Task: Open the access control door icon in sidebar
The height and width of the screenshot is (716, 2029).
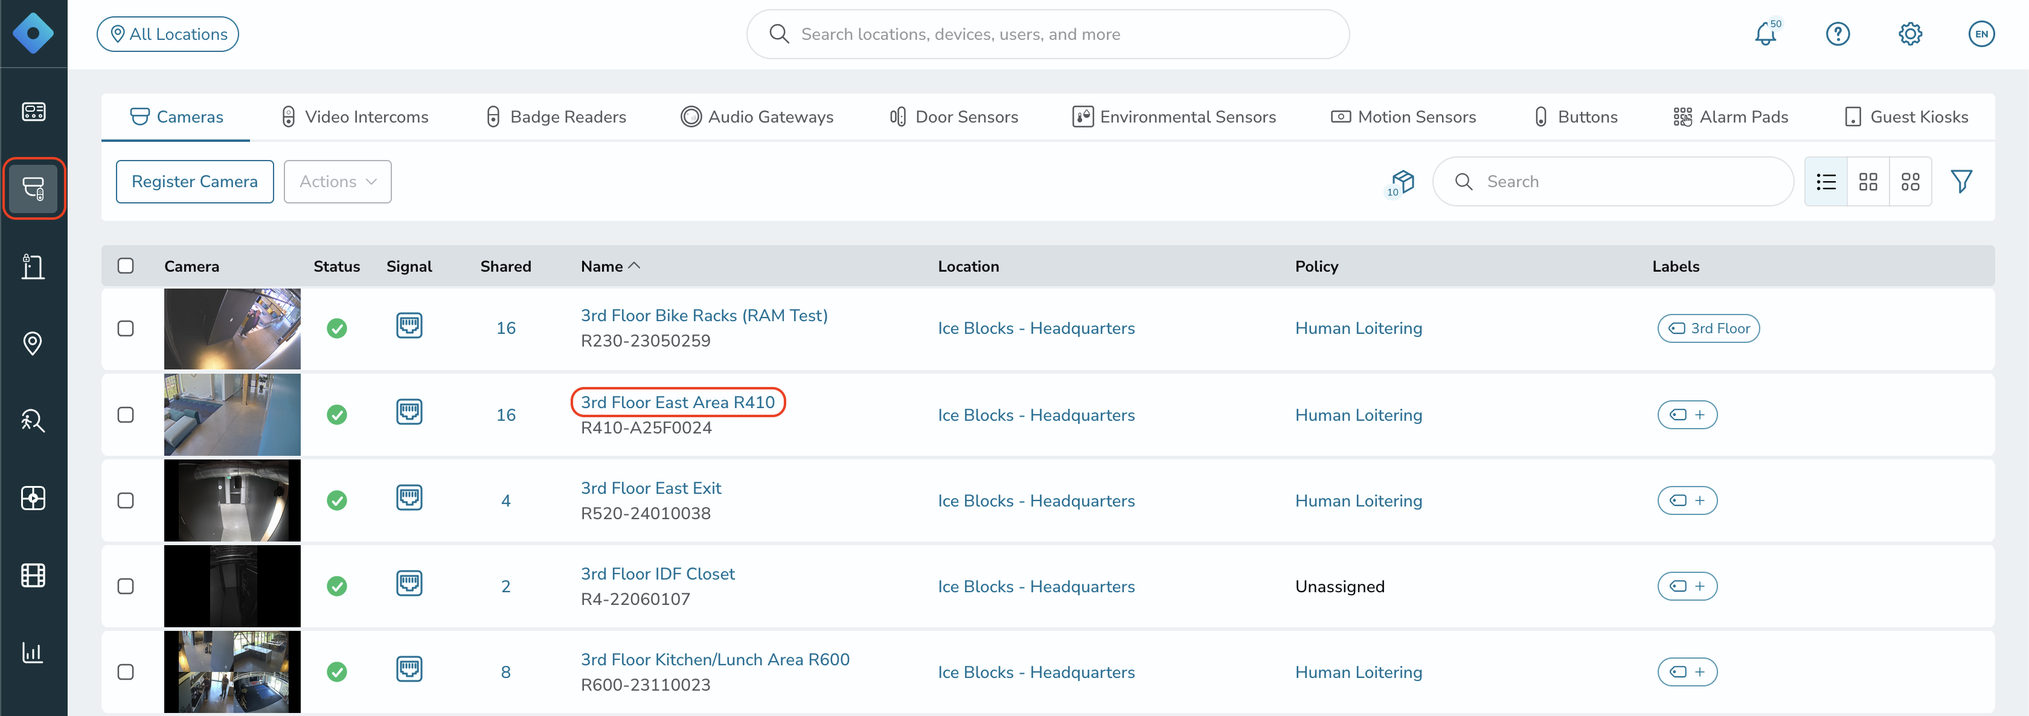Action: click(33, 266)
